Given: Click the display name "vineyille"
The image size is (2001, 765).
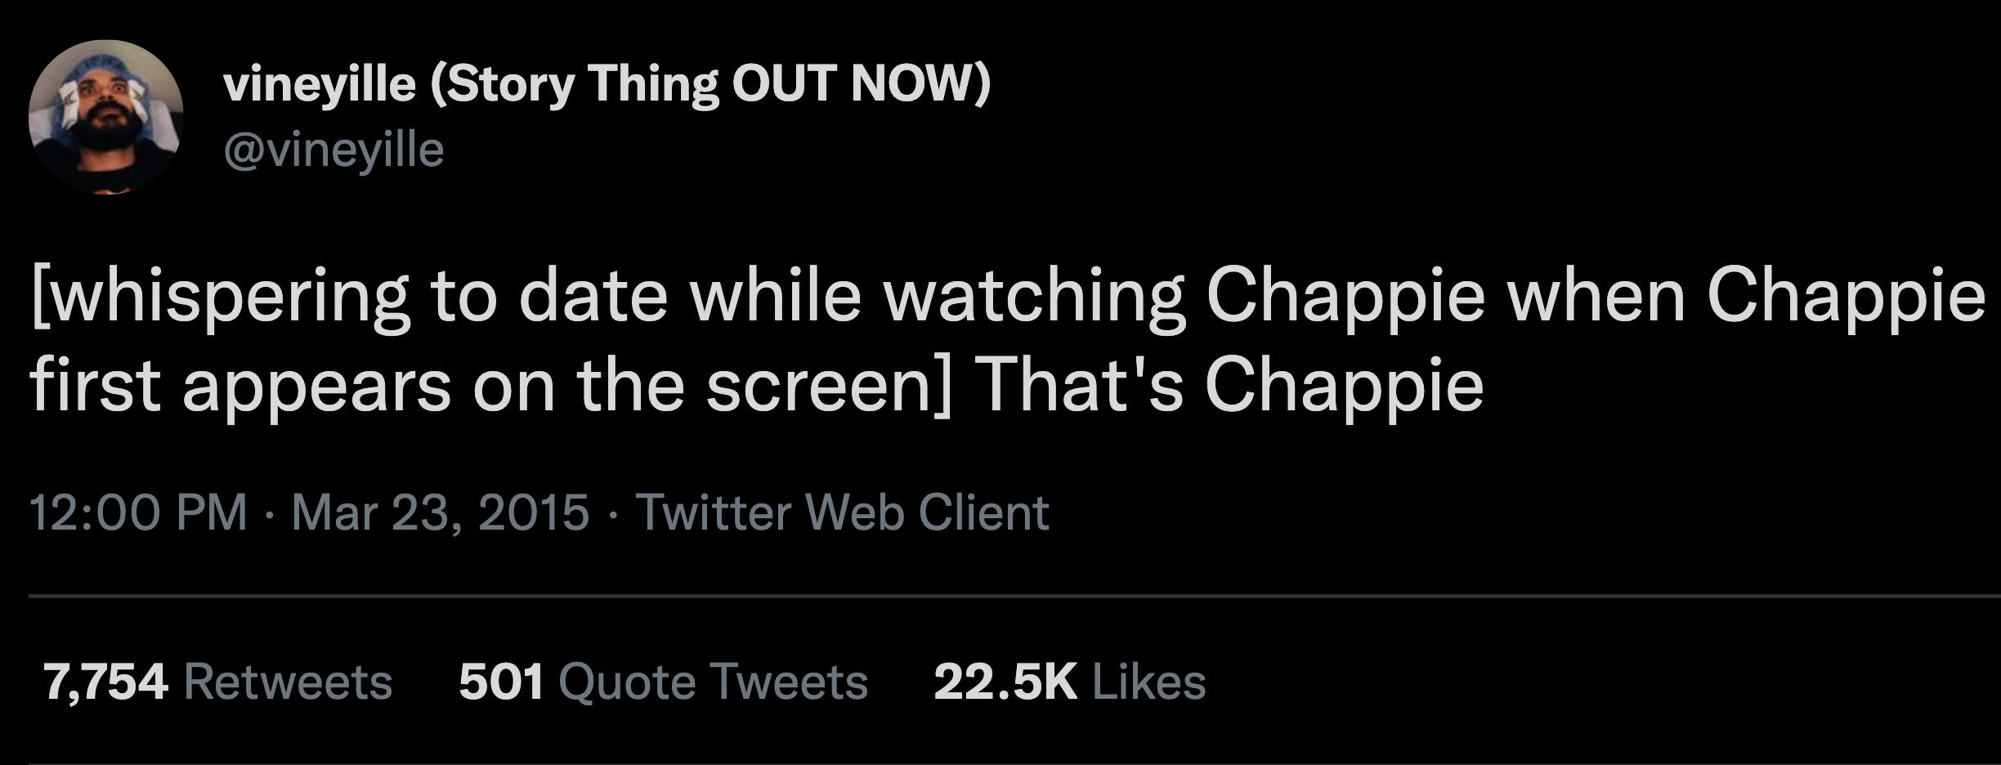Looking at the screenshot, I should pyautogui.click(x=319, y=84).
